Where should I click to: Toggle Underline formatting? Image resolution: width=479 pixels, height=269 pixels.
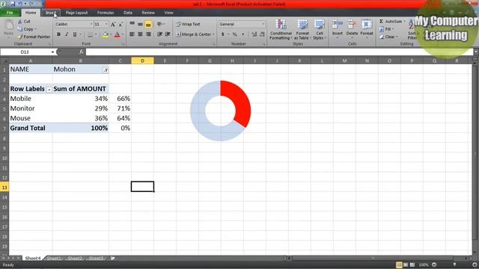point(75,34)
